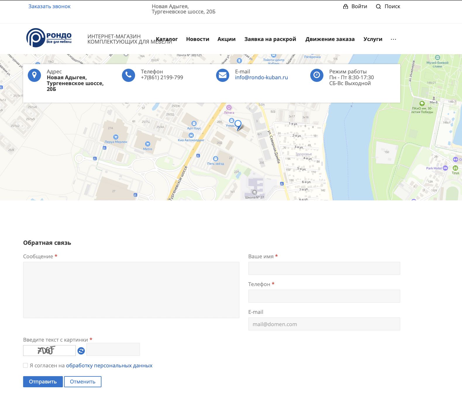Click the info@rondo-kuban.ru email link
462x413 pixels.
pyautogui.click(x=261, y=78)
